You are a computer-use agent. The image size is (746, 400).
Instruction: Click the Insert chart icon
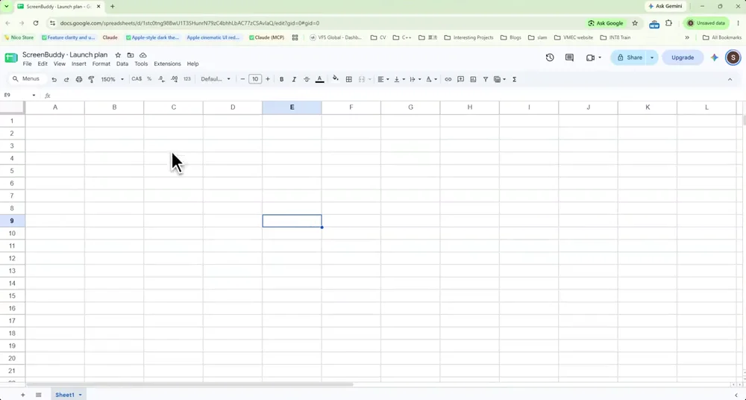tap(473, 79)
